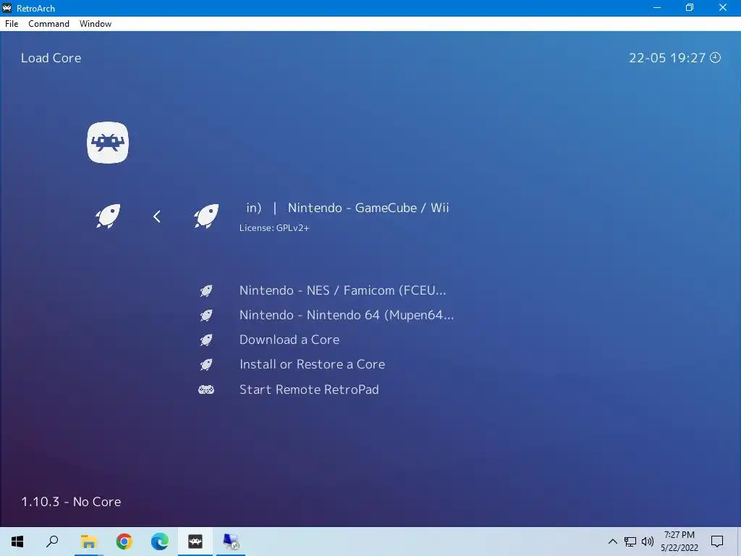Click the RetroArch taskbar button
This screenshot has height=556, width=741.
point(195,542)
